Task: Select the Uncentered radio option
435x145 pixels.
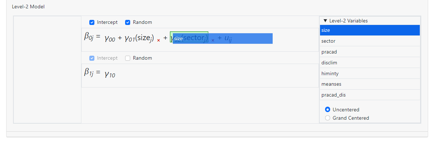Action: [x=328, y=110]
